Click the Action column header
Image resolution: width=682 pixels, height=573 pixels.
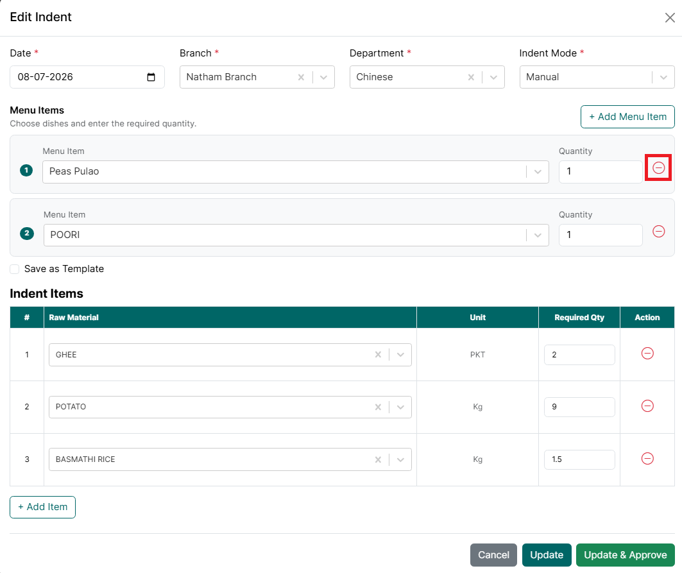(647, 318)
